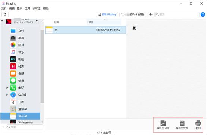Click the note date 2020/6/20 19:39:57
Viewport: 207px width, 135px height.
click(108, 30)
